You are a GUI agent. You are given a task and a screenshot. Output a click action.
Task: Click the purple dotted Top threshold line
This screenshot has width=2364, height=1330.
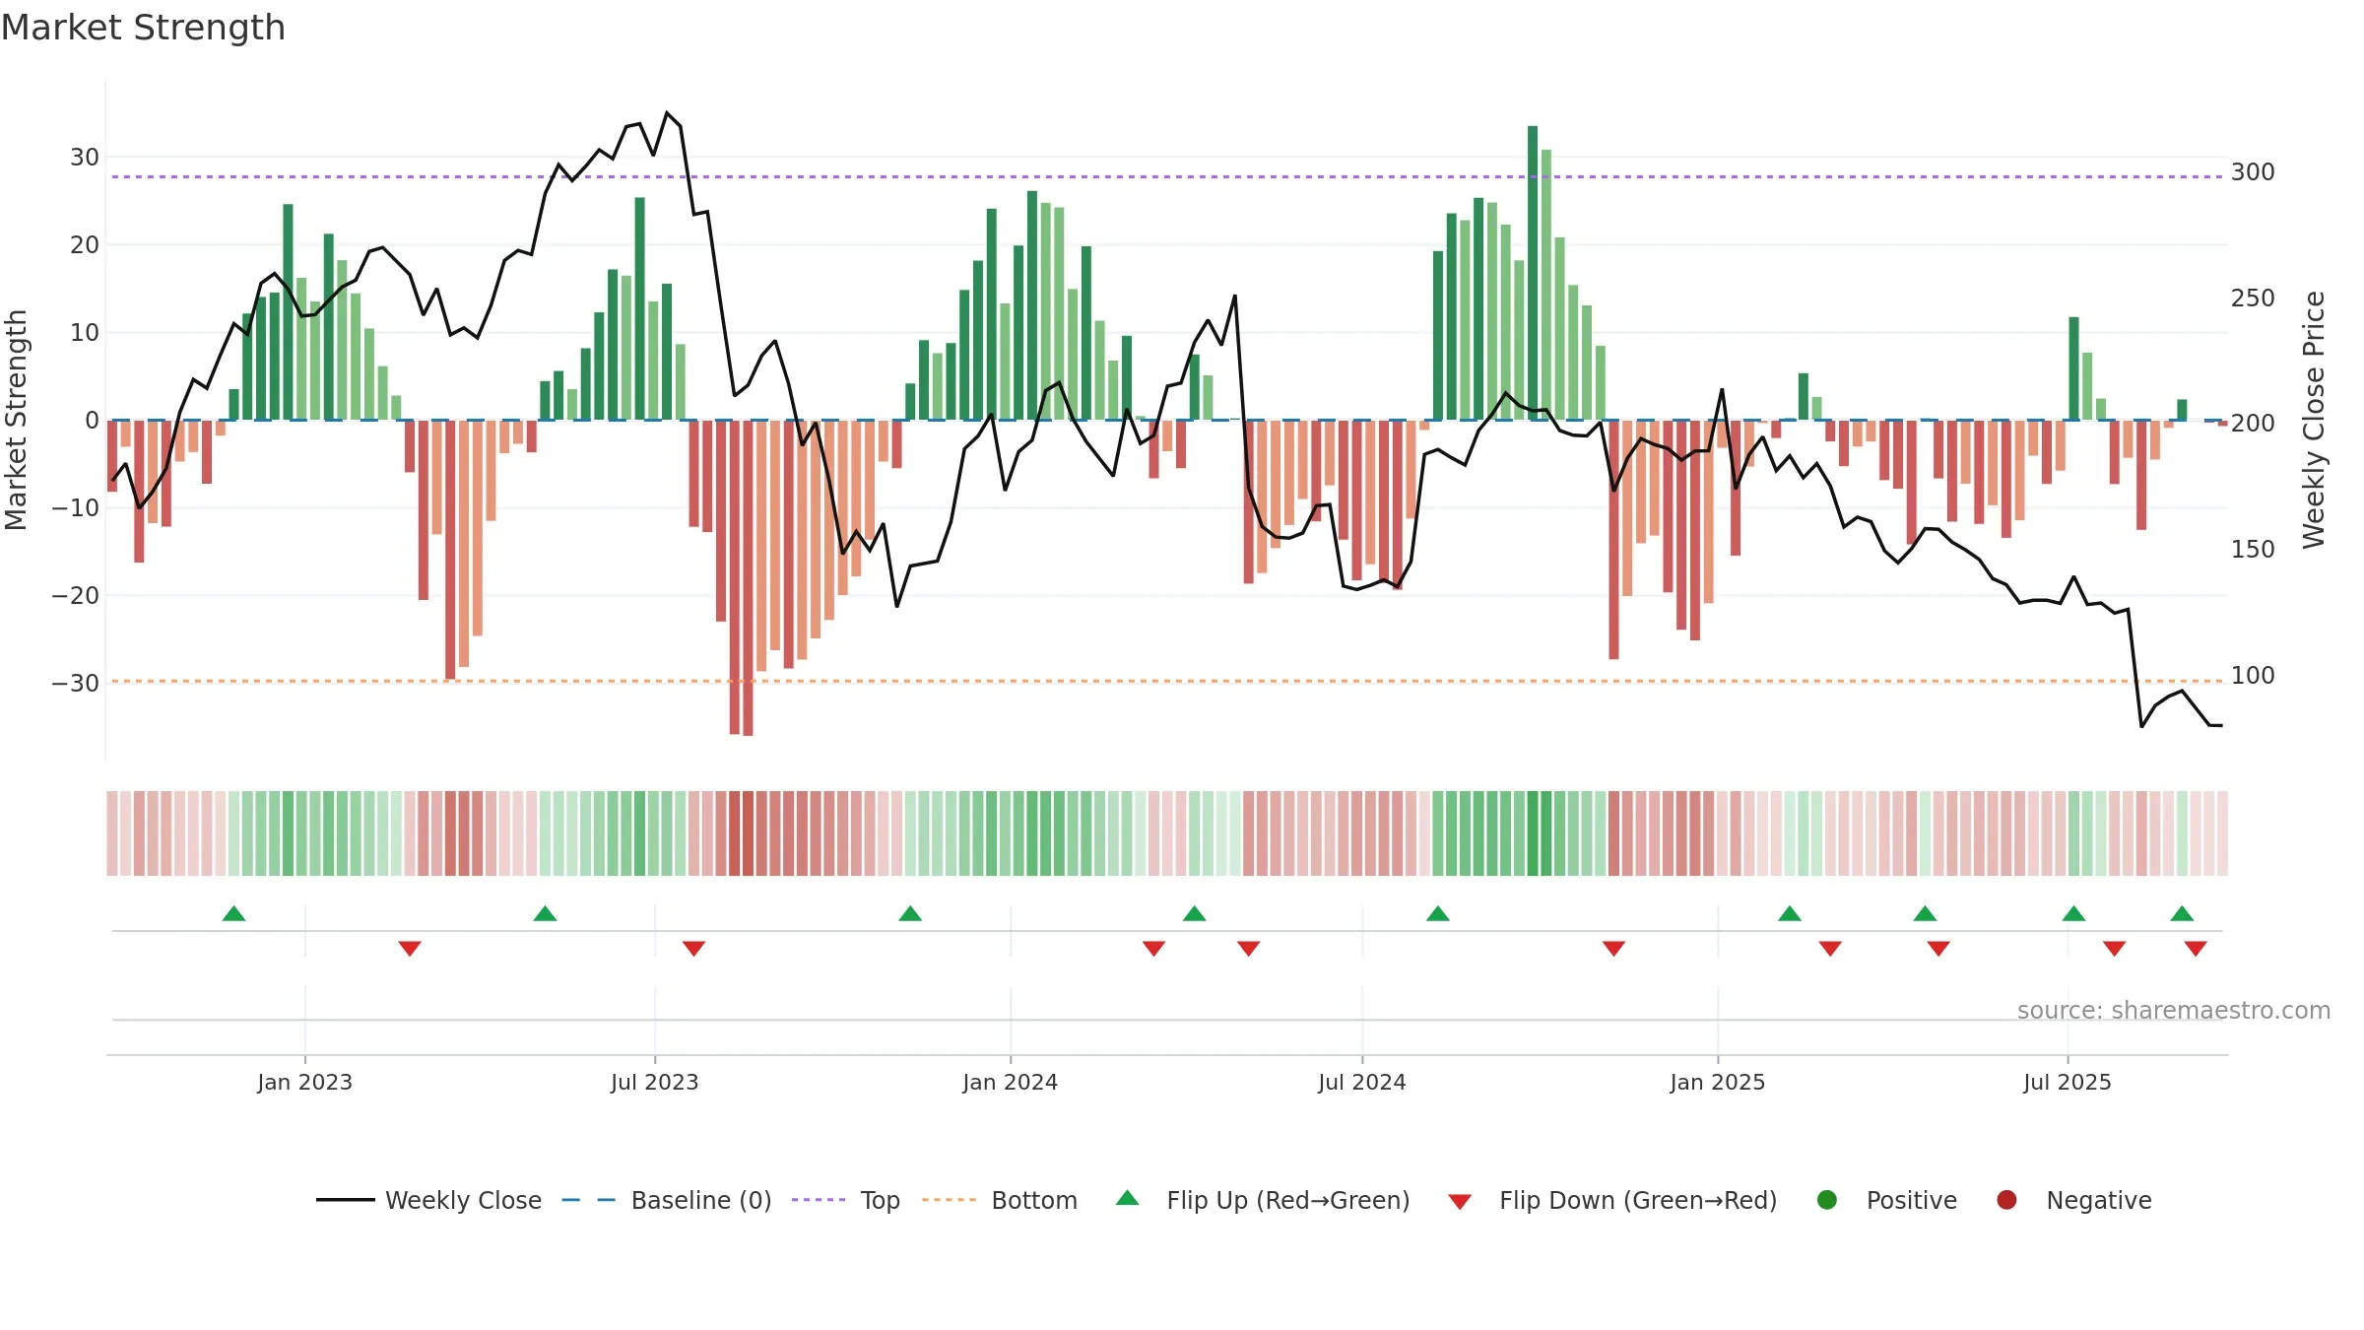(1167, 177)
